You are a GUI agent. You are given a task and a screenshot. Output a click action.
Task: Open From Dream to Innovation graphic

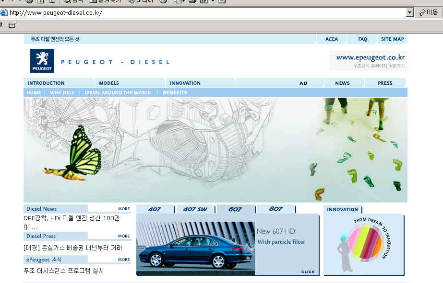[364, 244]
